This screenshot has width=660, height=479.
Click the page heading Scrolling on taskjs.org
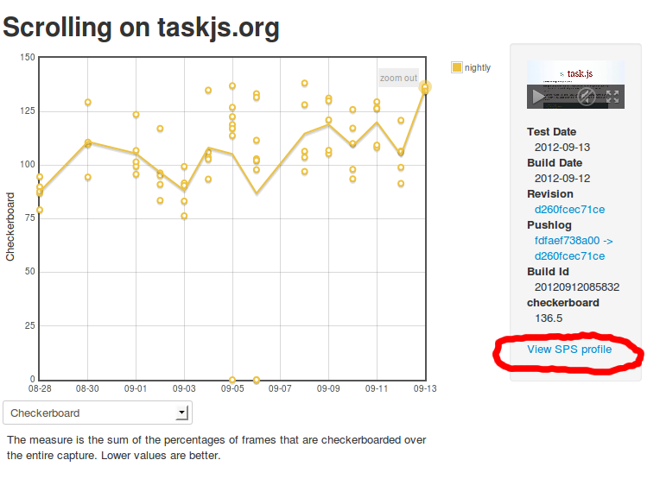coord(141,28)
